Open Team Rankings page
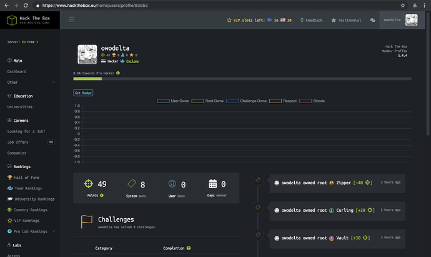The image size is (431, 257). click(28, 188)
